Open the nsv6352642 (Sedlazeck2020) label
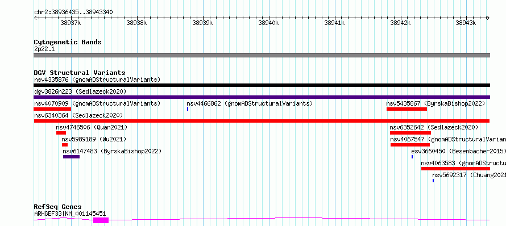Viewport: 506px width, 226px height. tap(434, 127)
